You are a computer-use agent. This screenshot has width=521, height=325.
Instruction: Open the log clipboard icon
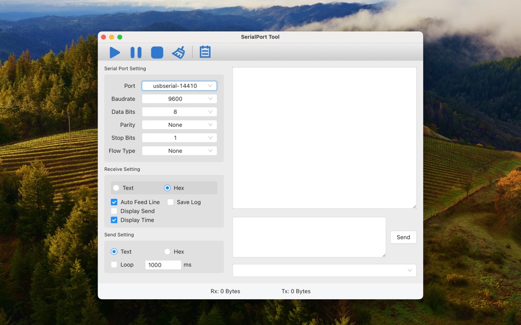click(205, 52)
